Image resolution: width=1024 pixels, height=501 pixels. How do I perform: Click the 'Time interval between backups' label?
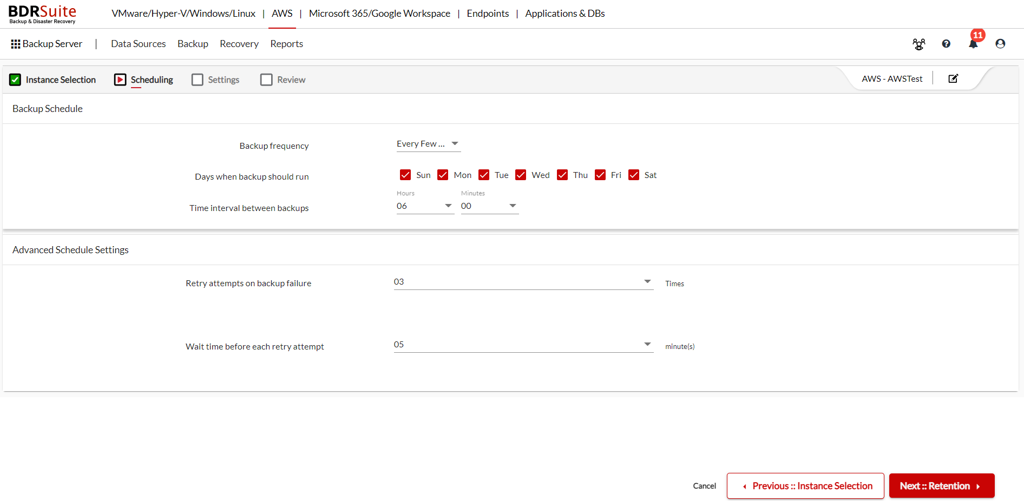point(249,208)
